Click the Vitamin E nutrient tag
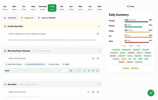158x100 pixels. click(x=113, y=56)
